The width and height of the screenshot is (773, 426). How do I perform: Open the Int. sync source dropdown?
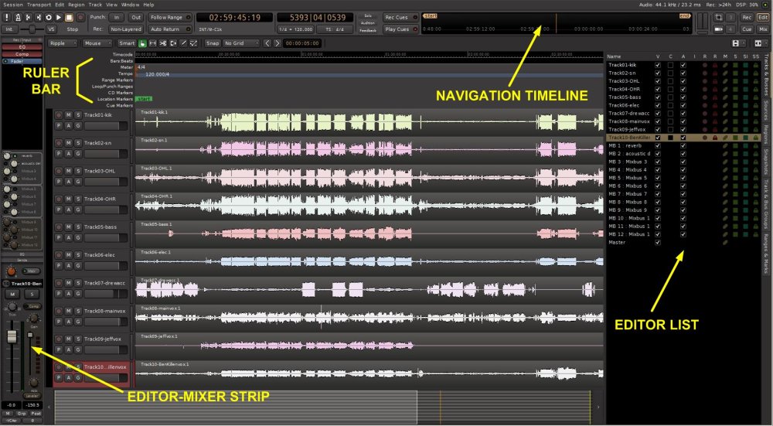pyautogui.click(x=10, y=29)
